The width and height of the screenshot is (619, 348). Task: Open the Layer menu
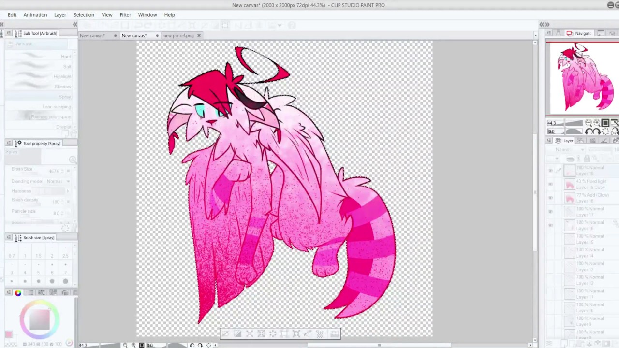point(60,15)
